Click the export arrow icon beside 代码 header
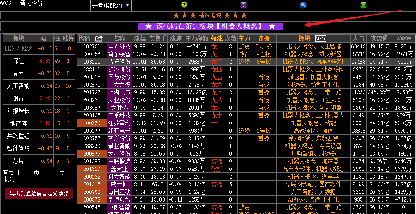The image size is (416, 214). coord(99,38)
